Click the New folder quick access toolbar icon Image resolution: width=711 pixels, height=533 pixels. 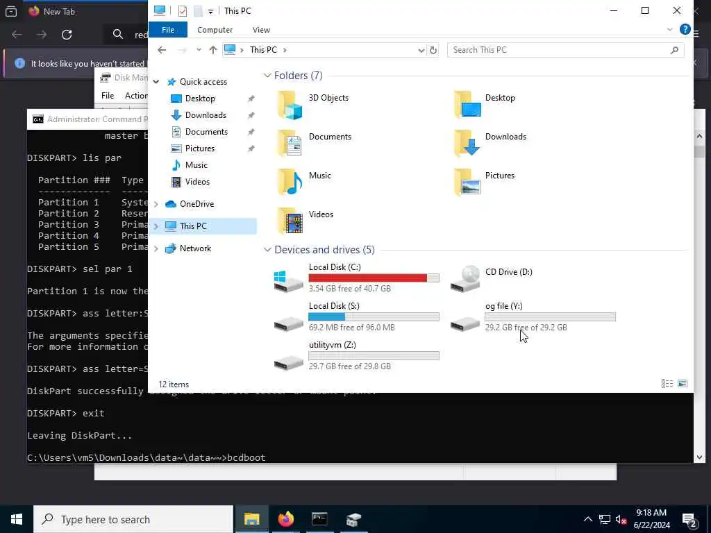tap(198, 11)
